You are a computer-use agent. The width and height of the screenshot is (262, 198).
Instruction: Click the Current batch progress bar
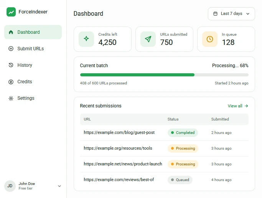click(164, 75)
